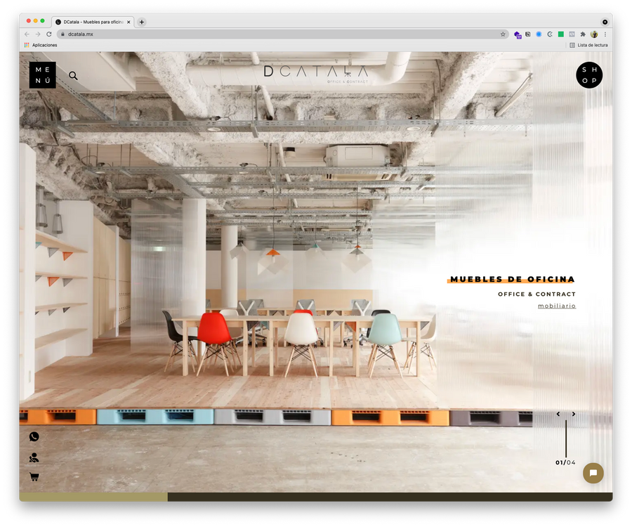632x527 pixels.
Task: Click the user account icon on the left sidebar
Action: (34, 457)
